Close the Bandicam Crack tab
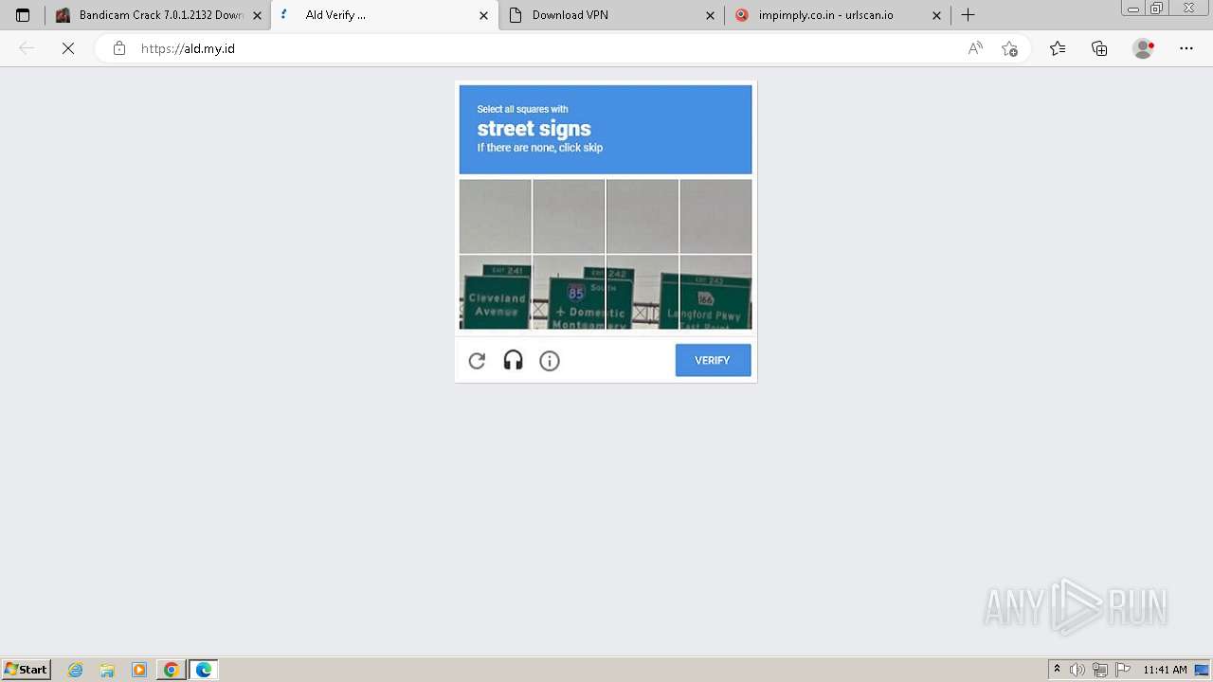Screen dimensions: 1213x682 click(257, 15)
